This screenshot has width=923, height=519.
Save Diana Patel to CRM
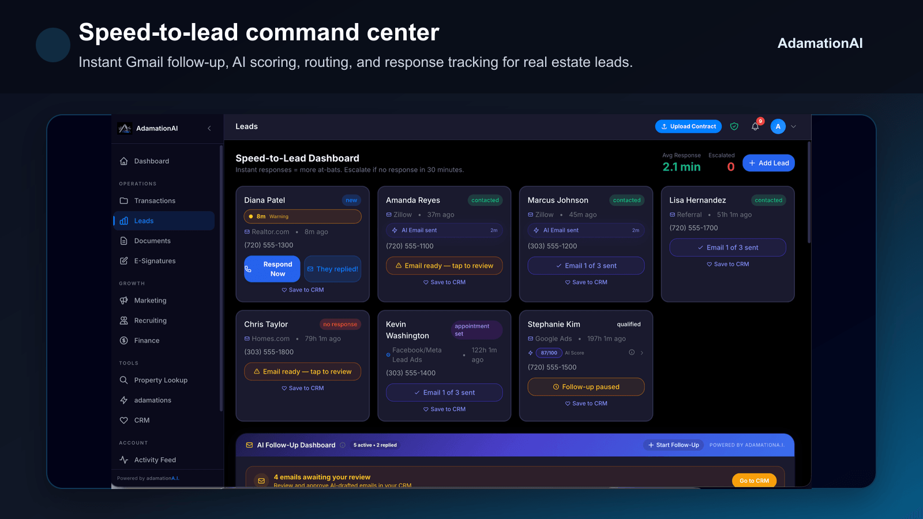coord(303,290)
